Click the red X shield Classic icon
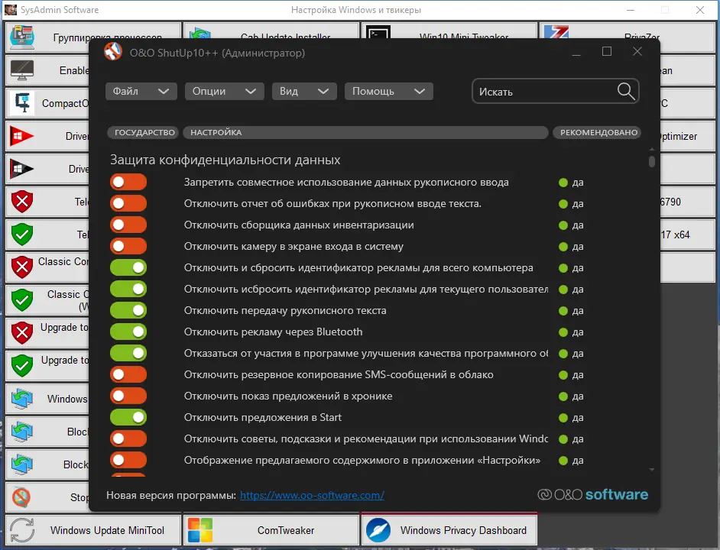 point(21,267)
